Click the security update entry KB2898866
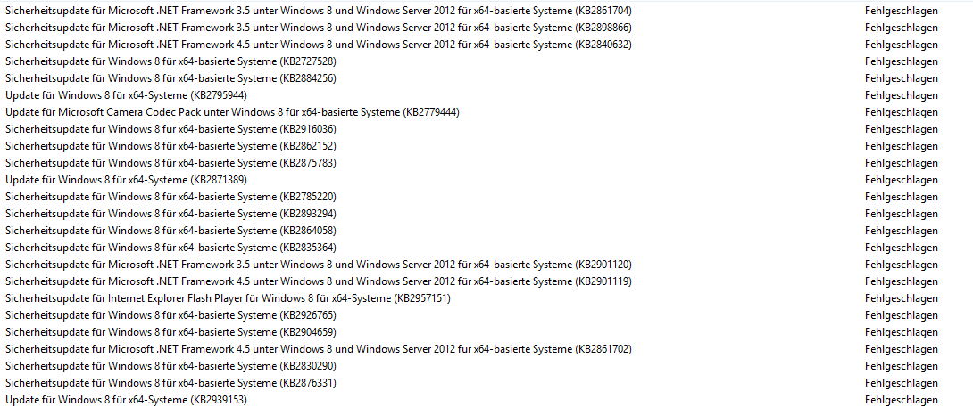973x407 pixels. click(318, 28)
